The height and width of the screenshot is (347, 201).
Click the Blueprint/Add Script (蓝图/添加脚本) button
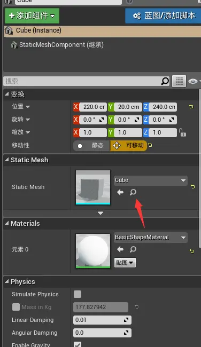[163, 15]
